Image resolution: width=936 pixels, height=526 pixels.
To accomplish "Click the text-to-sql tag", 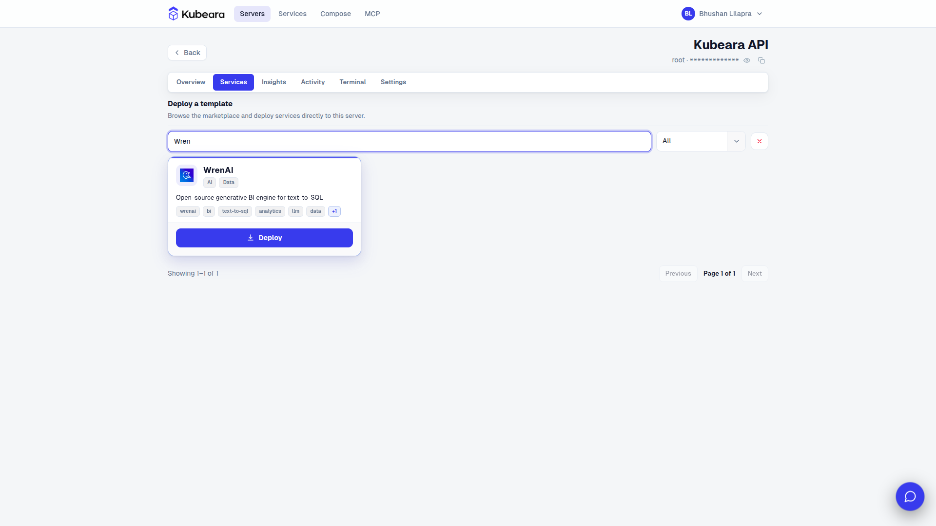I will point(235,211).
